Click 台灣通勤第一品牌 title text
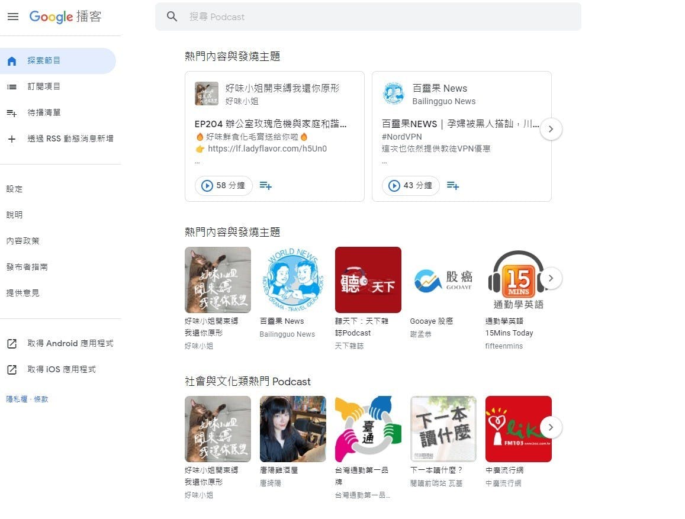The image size is (685, 519). pos(362,476)
